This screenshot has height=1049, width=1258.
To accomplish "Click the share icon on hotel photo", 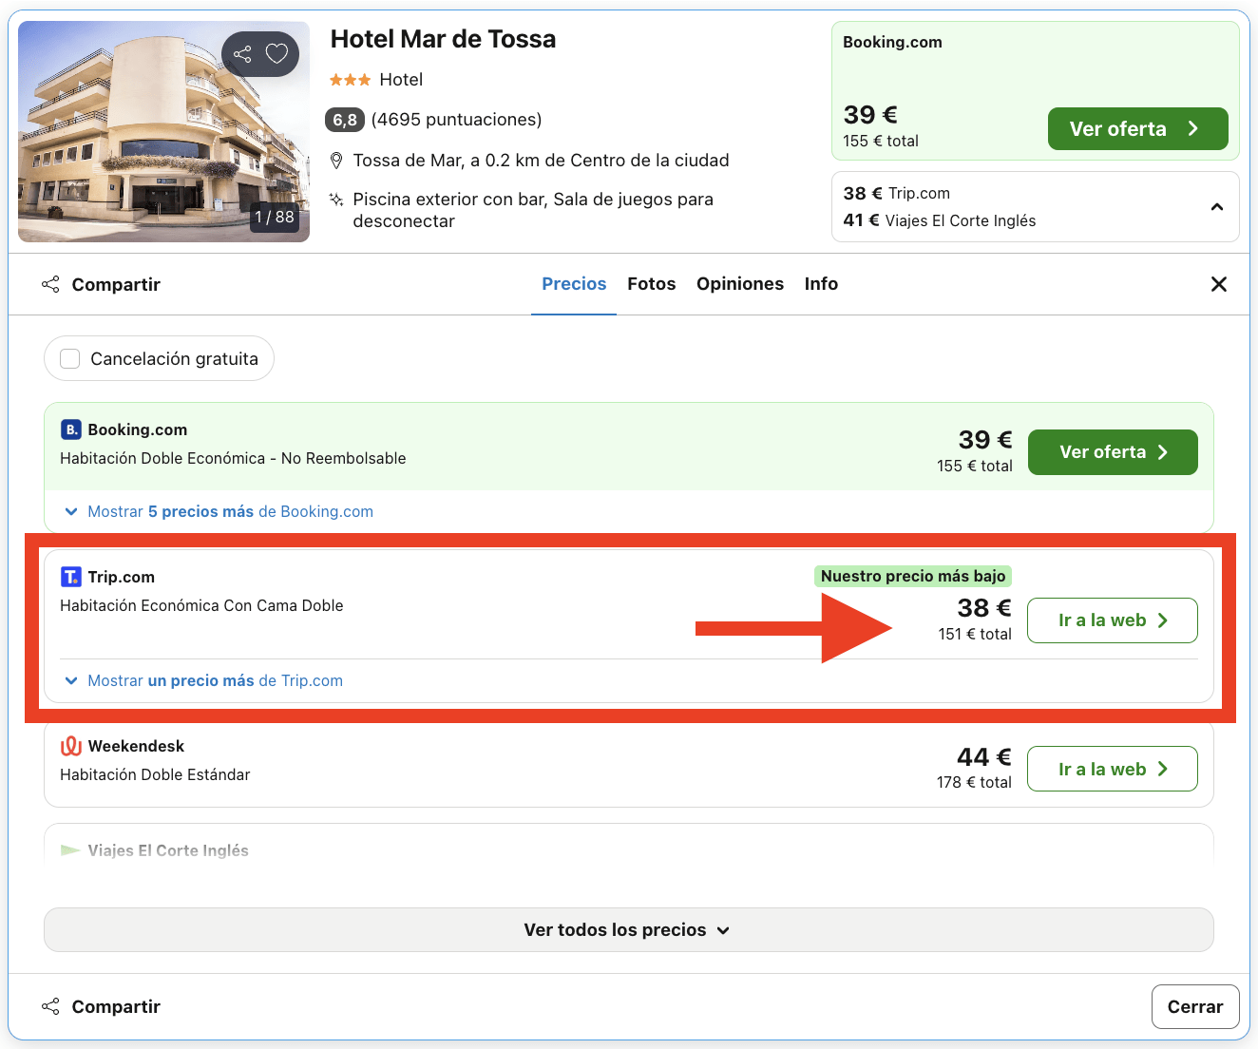I will click(243, 54).
